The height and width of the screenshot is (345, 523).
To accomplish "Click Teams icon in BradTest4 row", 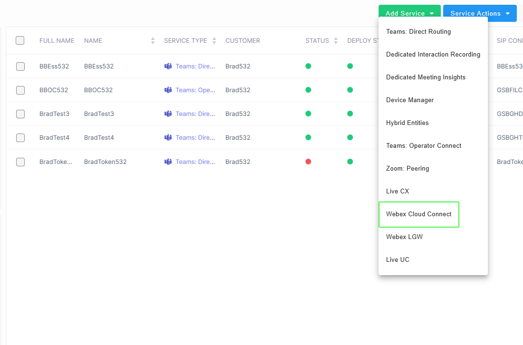I will pos(168,137).
